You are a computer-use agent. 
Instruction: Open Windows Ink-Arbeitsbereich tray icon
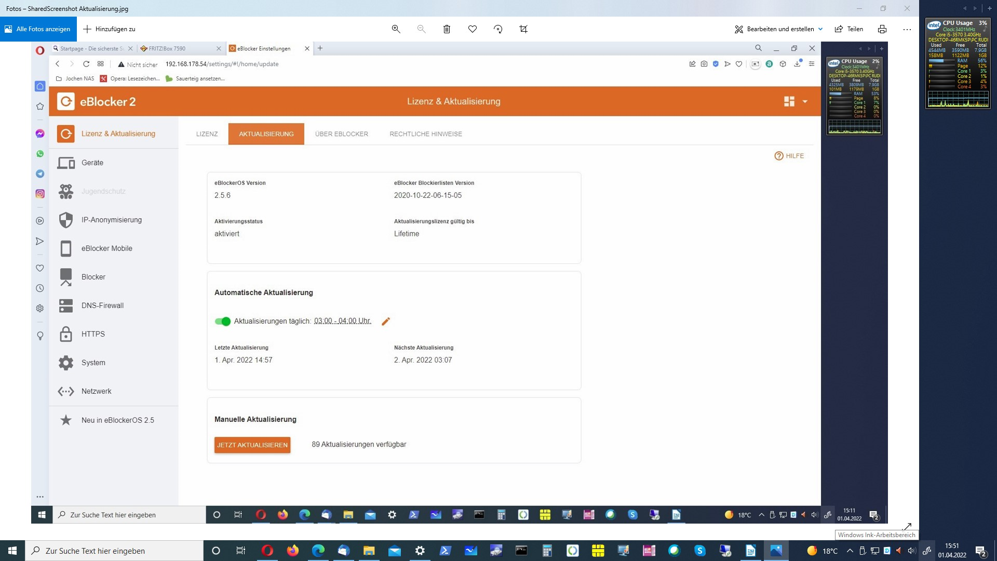tap(926, 551)
